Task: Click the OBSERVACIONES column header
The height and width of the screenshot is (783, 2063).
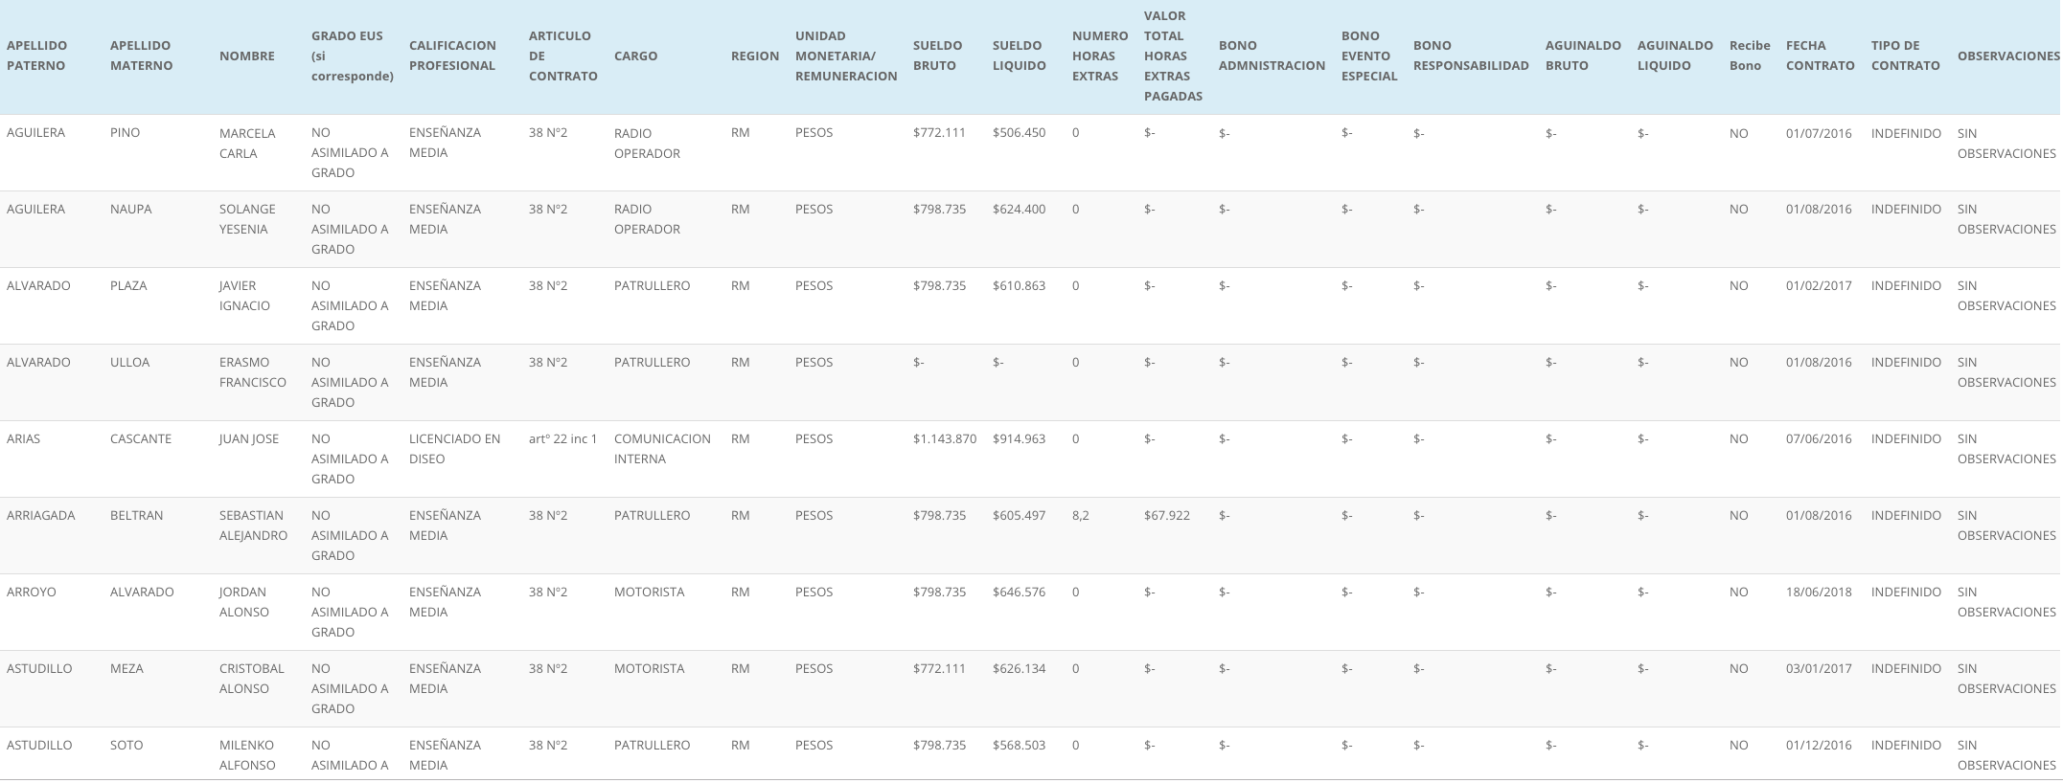Action: click(2007, 56)
